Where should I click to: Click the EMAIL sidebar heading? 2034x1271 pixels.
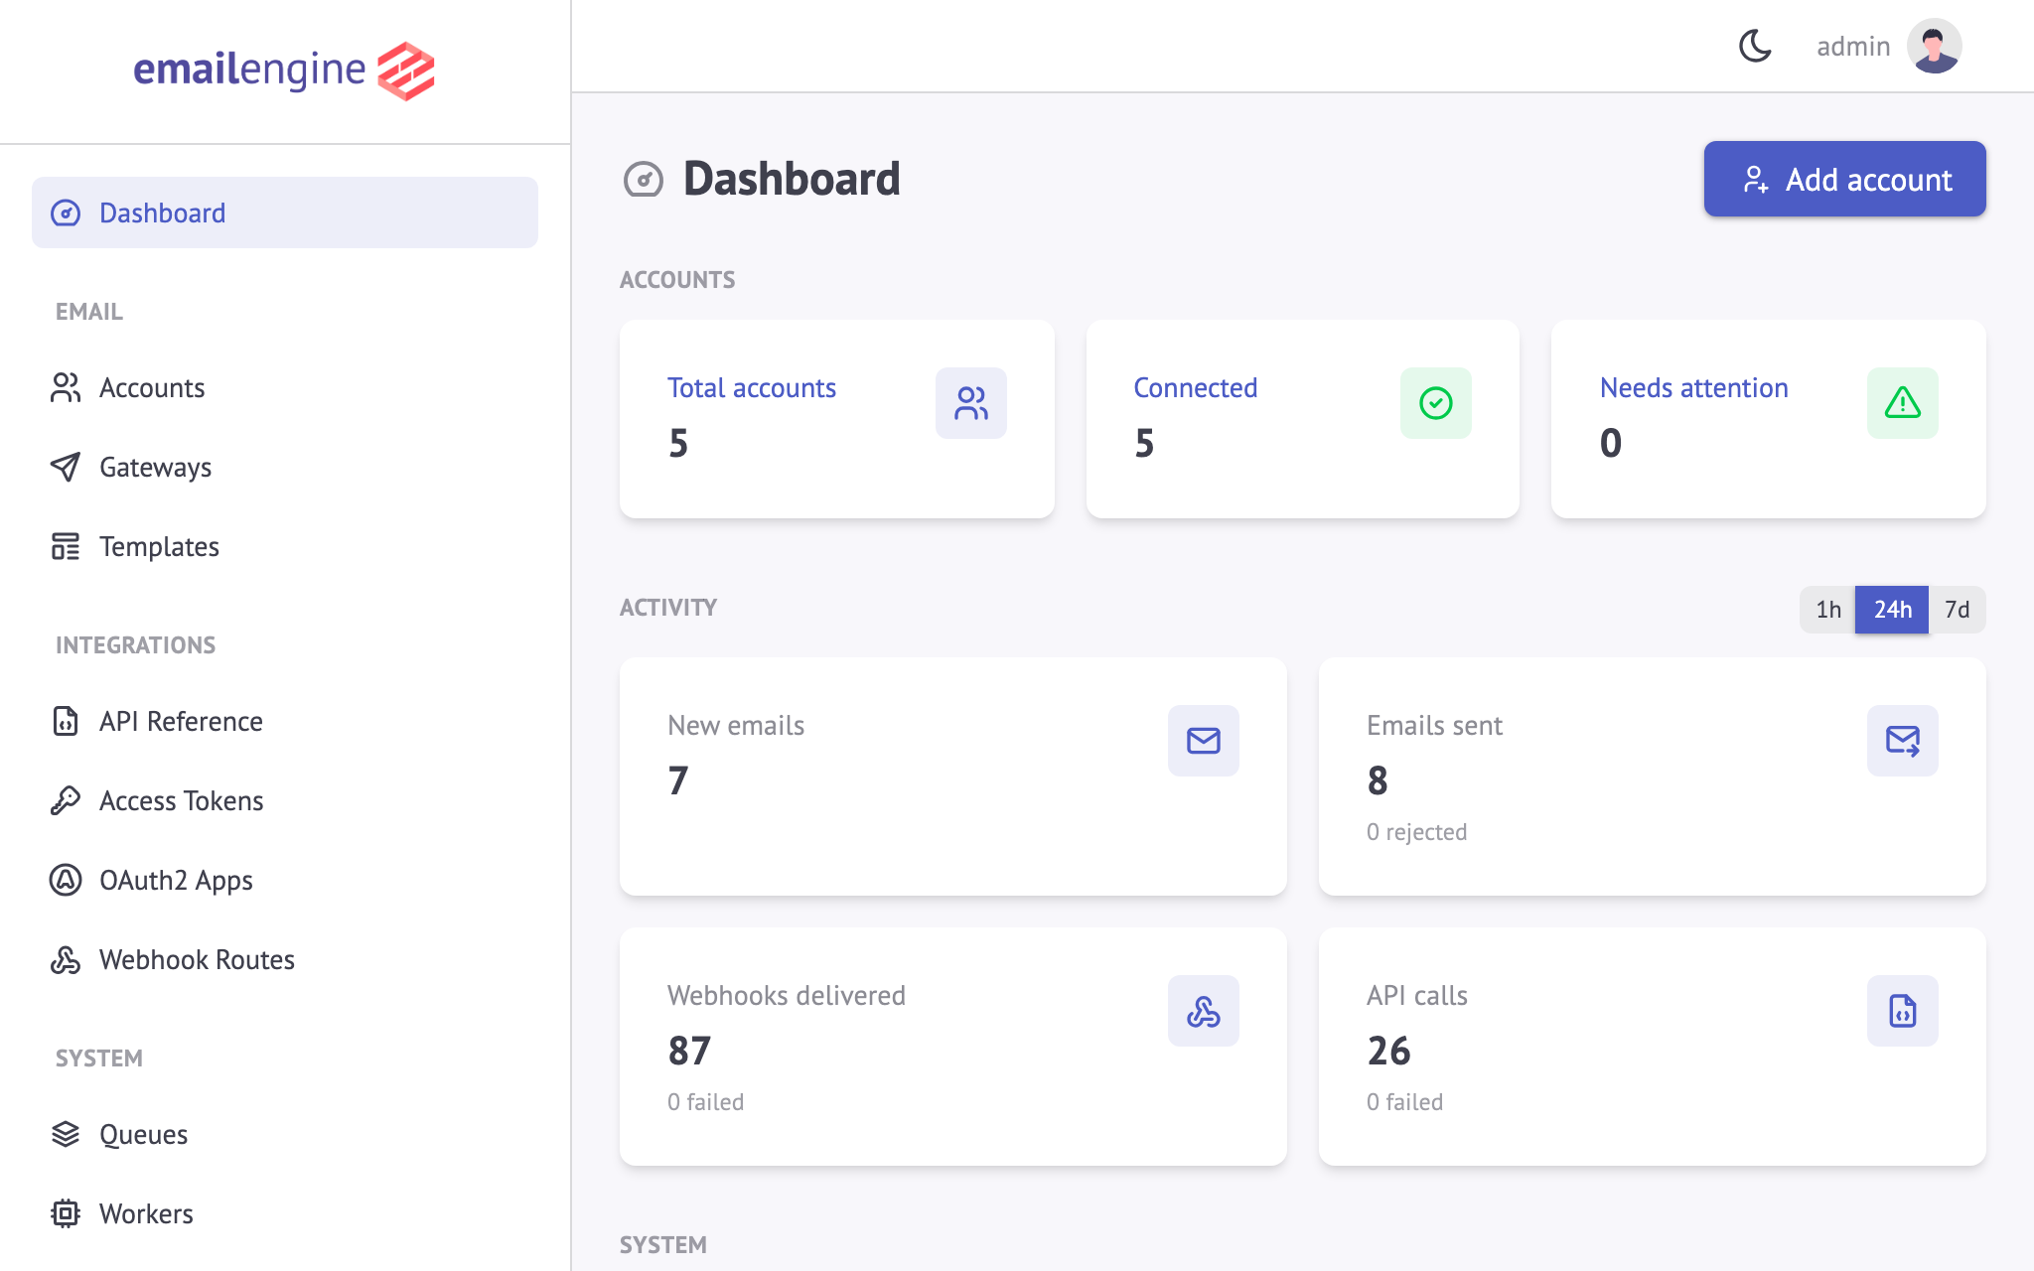(89, 312)
